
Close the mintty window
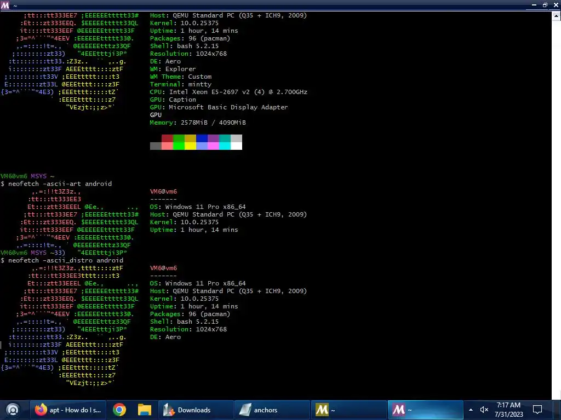(x=556, y=5)
